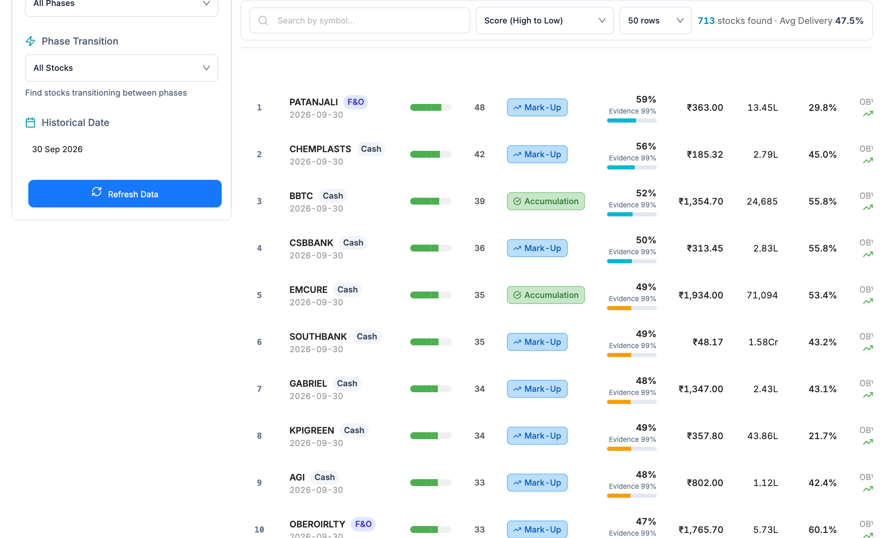Click PATANJALI's OBV trend arrow icon

pos(868,114)
